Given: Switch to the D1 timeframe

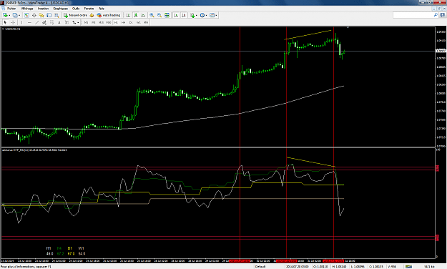Looking at the screenshot, I should (x=131, y=22).
